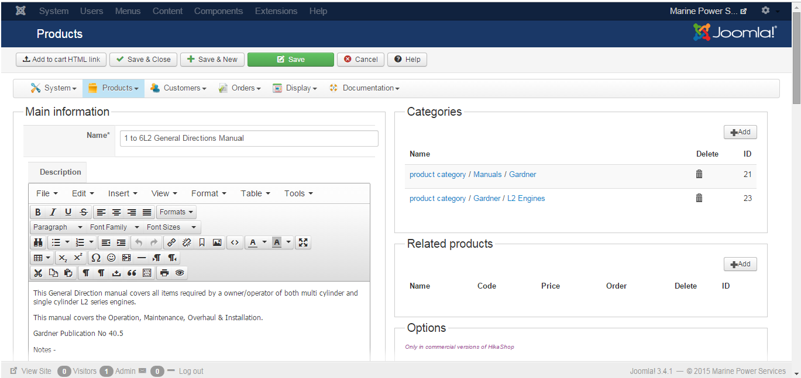Delete the Gardner / L2 Engines category row

[699, 198]
